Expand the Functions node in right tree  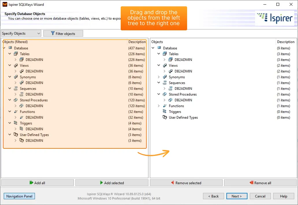tap(159, 106)
